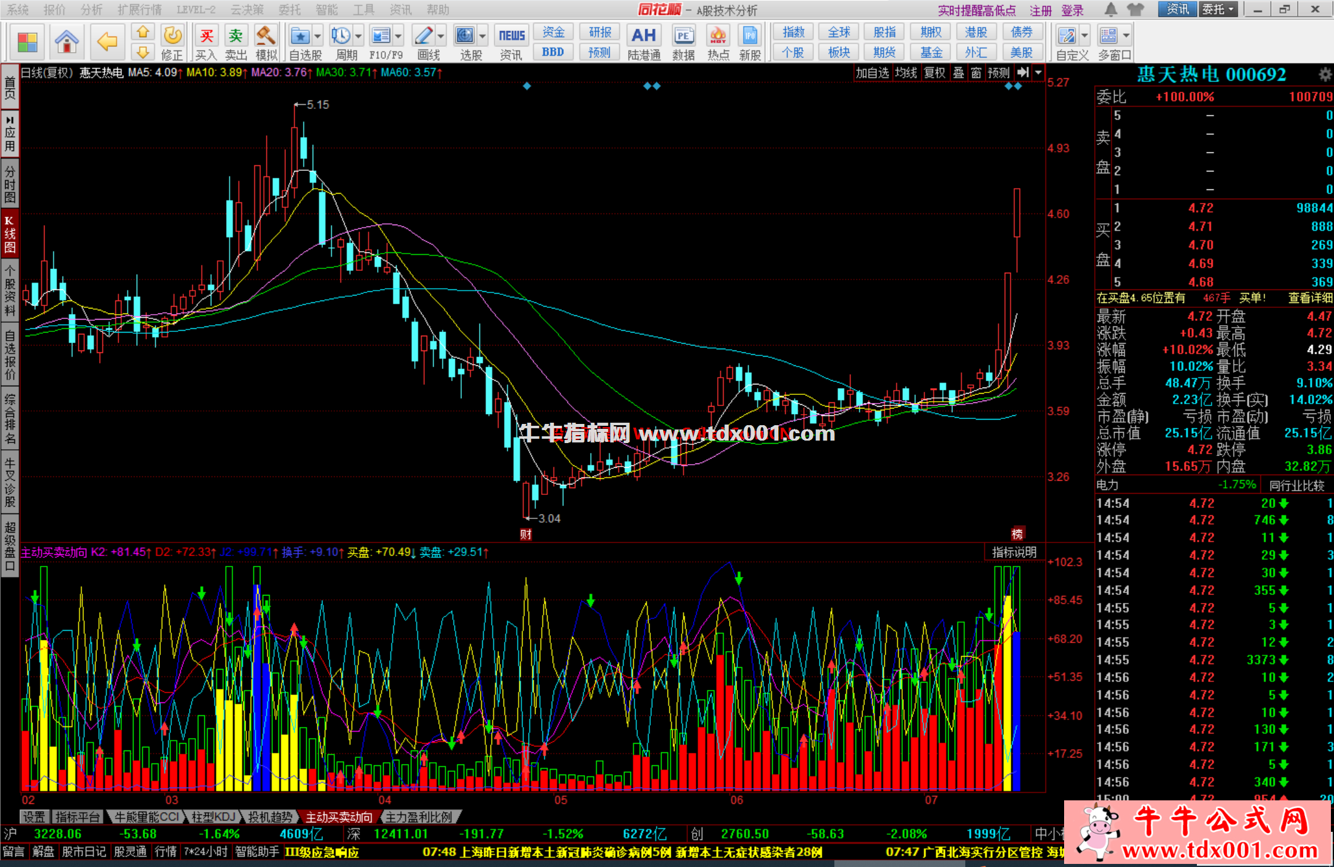
Task: Open the quote panel gear settings
Action: (1325, 75)
